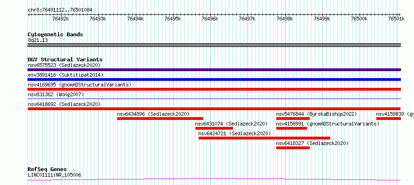Image resolution: width=414 pixels, height=185 pixels.
Task: Click the Cytogenetic Bands track title
Action: 55,34
